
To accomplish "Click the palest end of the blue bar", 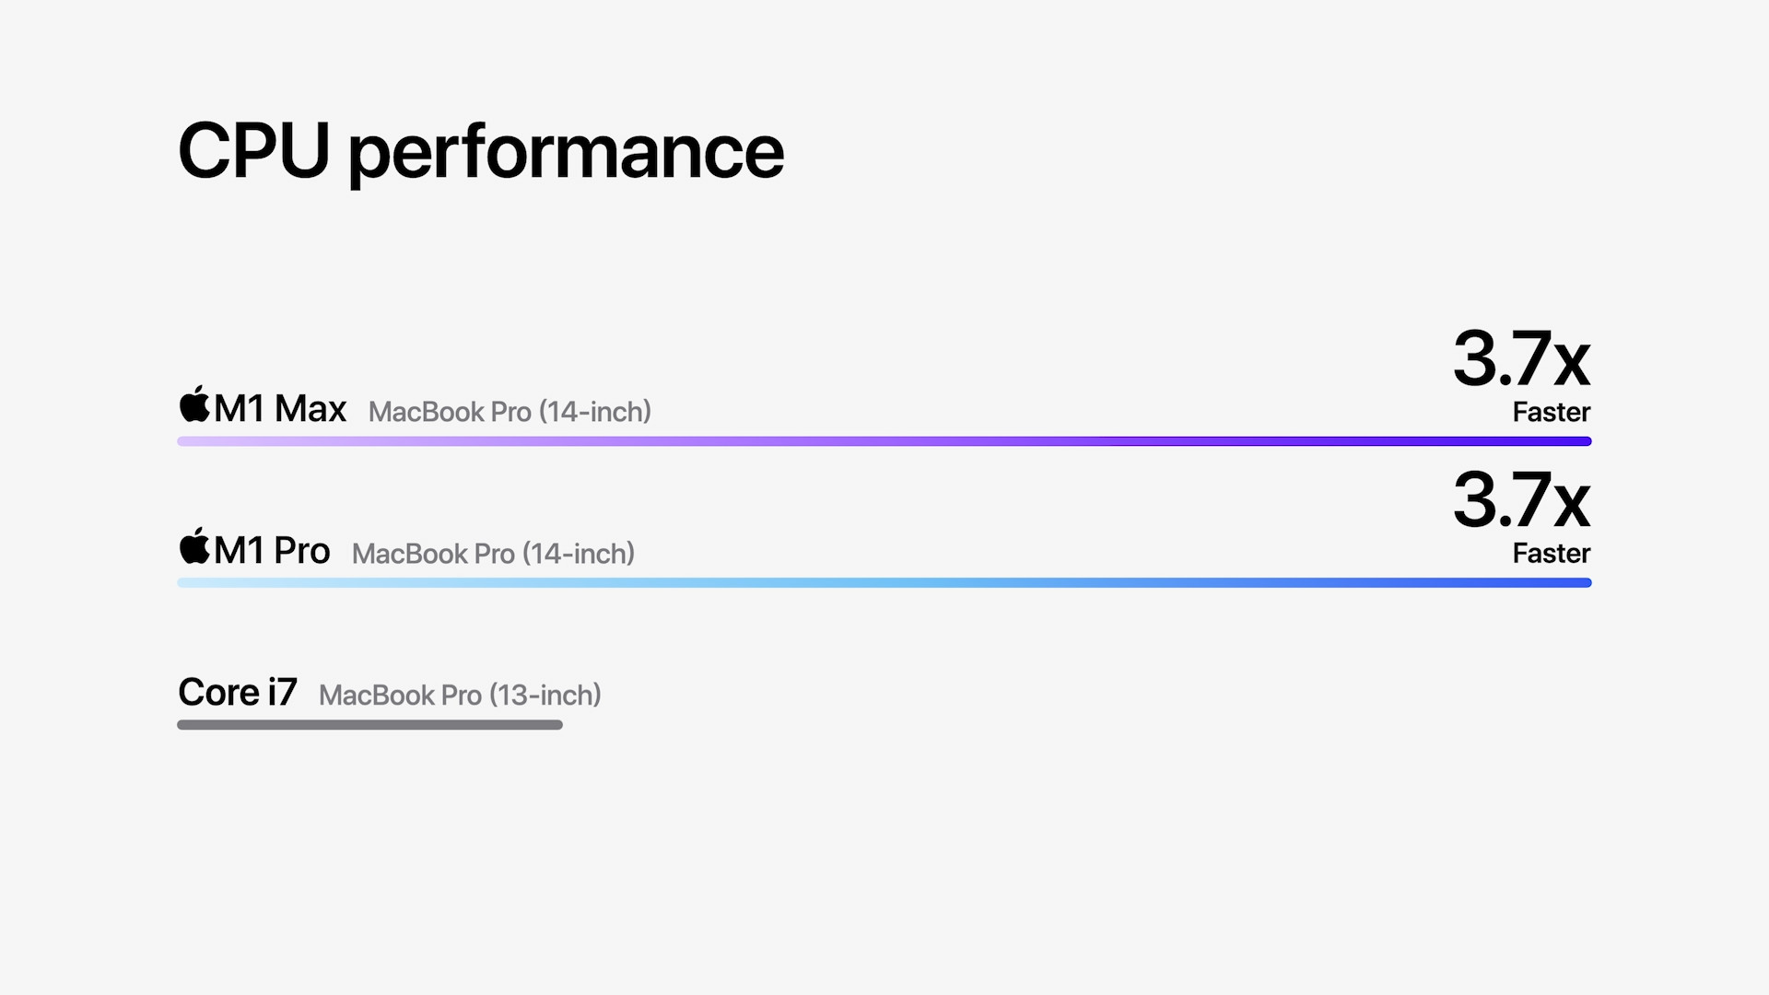I will click(x=189, y=582).
